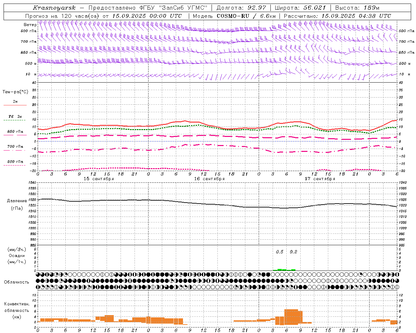The image size is (416, 333).
Task: Click the 'Широта: 56.021' header value
Action: click(x=300, y=8)
